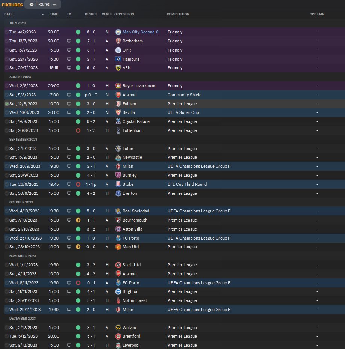Toggle the check beside Sat, 26/8/2023
The width and height of the screenshot is (345, 349).
click(7, 130)
